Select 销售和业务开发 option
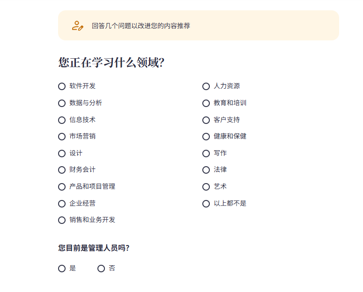This screenshot has height=292, width=363. coord(62,220)
